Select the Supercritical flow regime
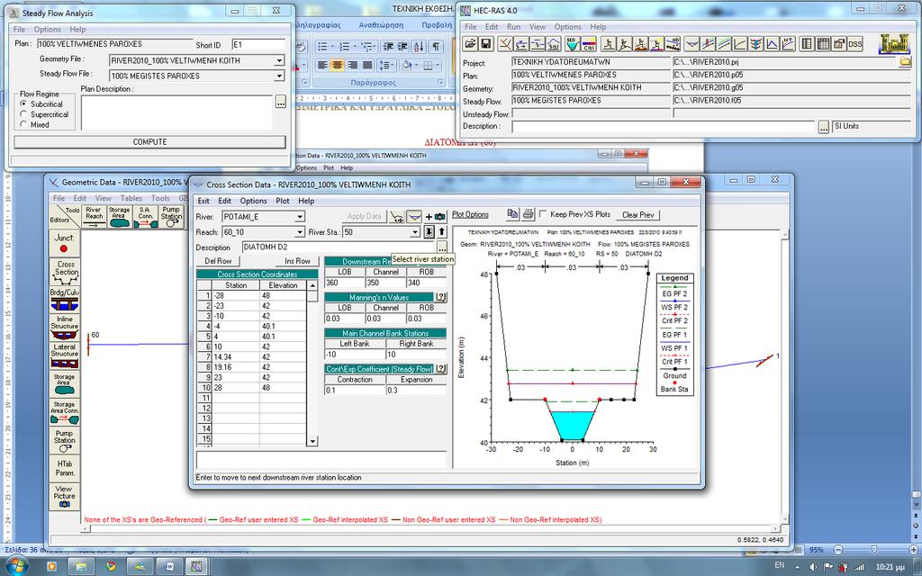 [x=23, y=114]
